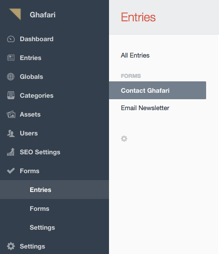This screenshot has height=254, width=219.
Task: Click the Ghafari triangle logo
Action: 15,14
